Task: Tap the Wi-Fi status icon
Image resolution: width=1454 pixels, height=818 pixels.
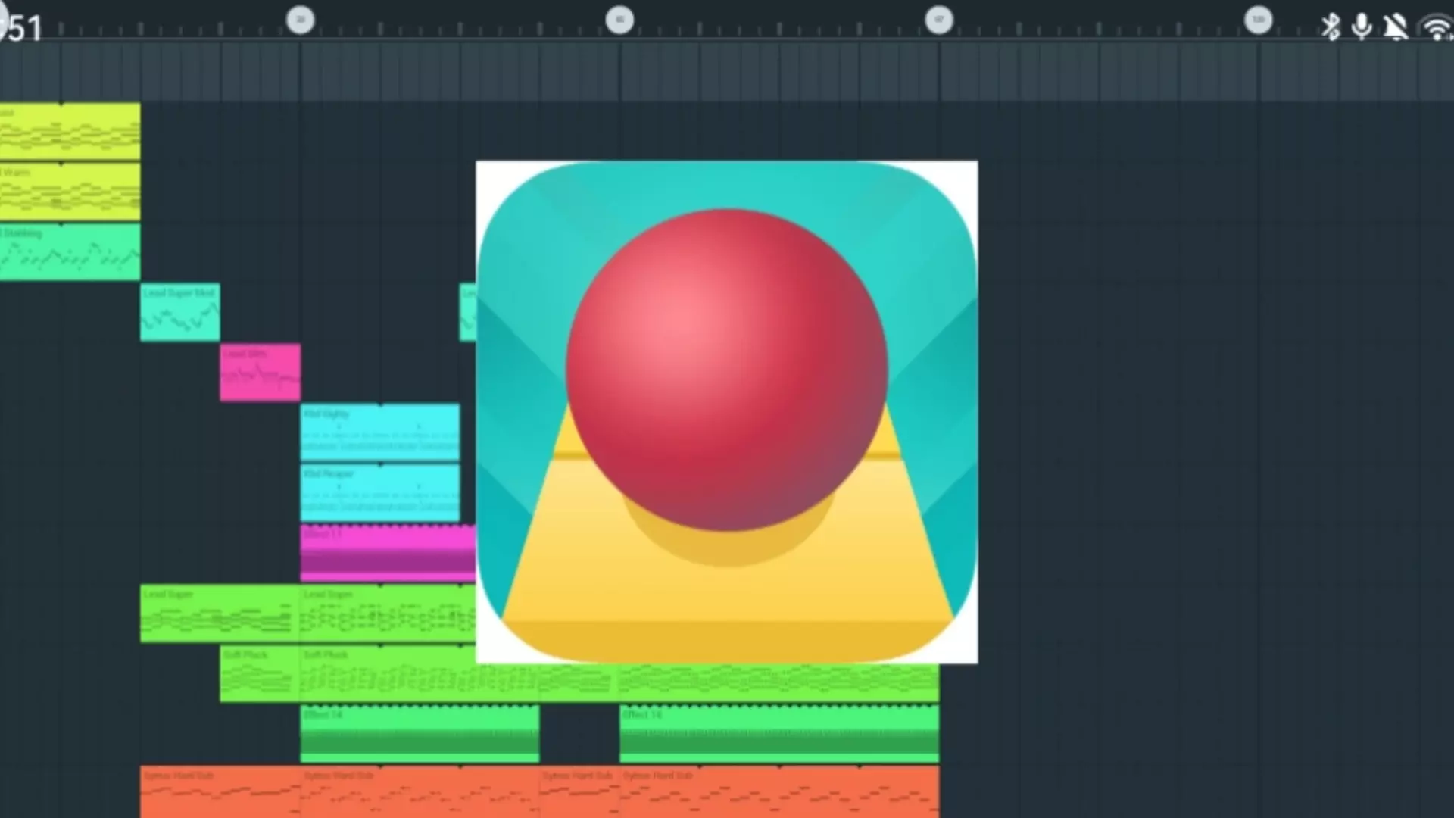Action: [x=1437, y=29]
